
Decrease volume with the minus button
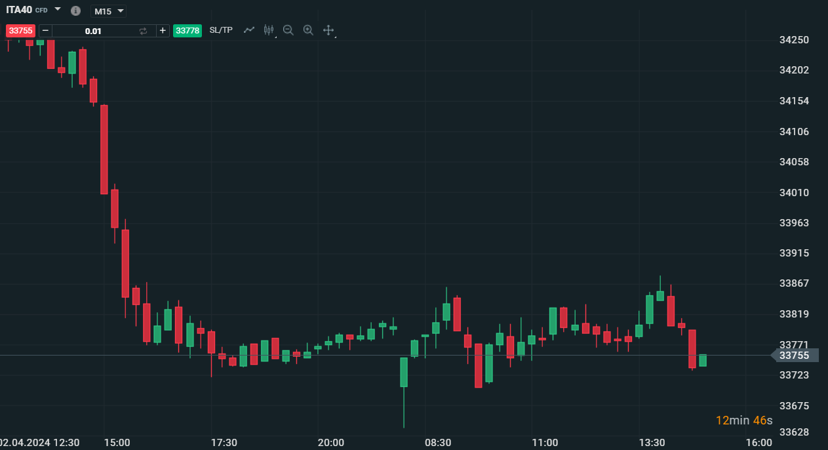point(45,30)
